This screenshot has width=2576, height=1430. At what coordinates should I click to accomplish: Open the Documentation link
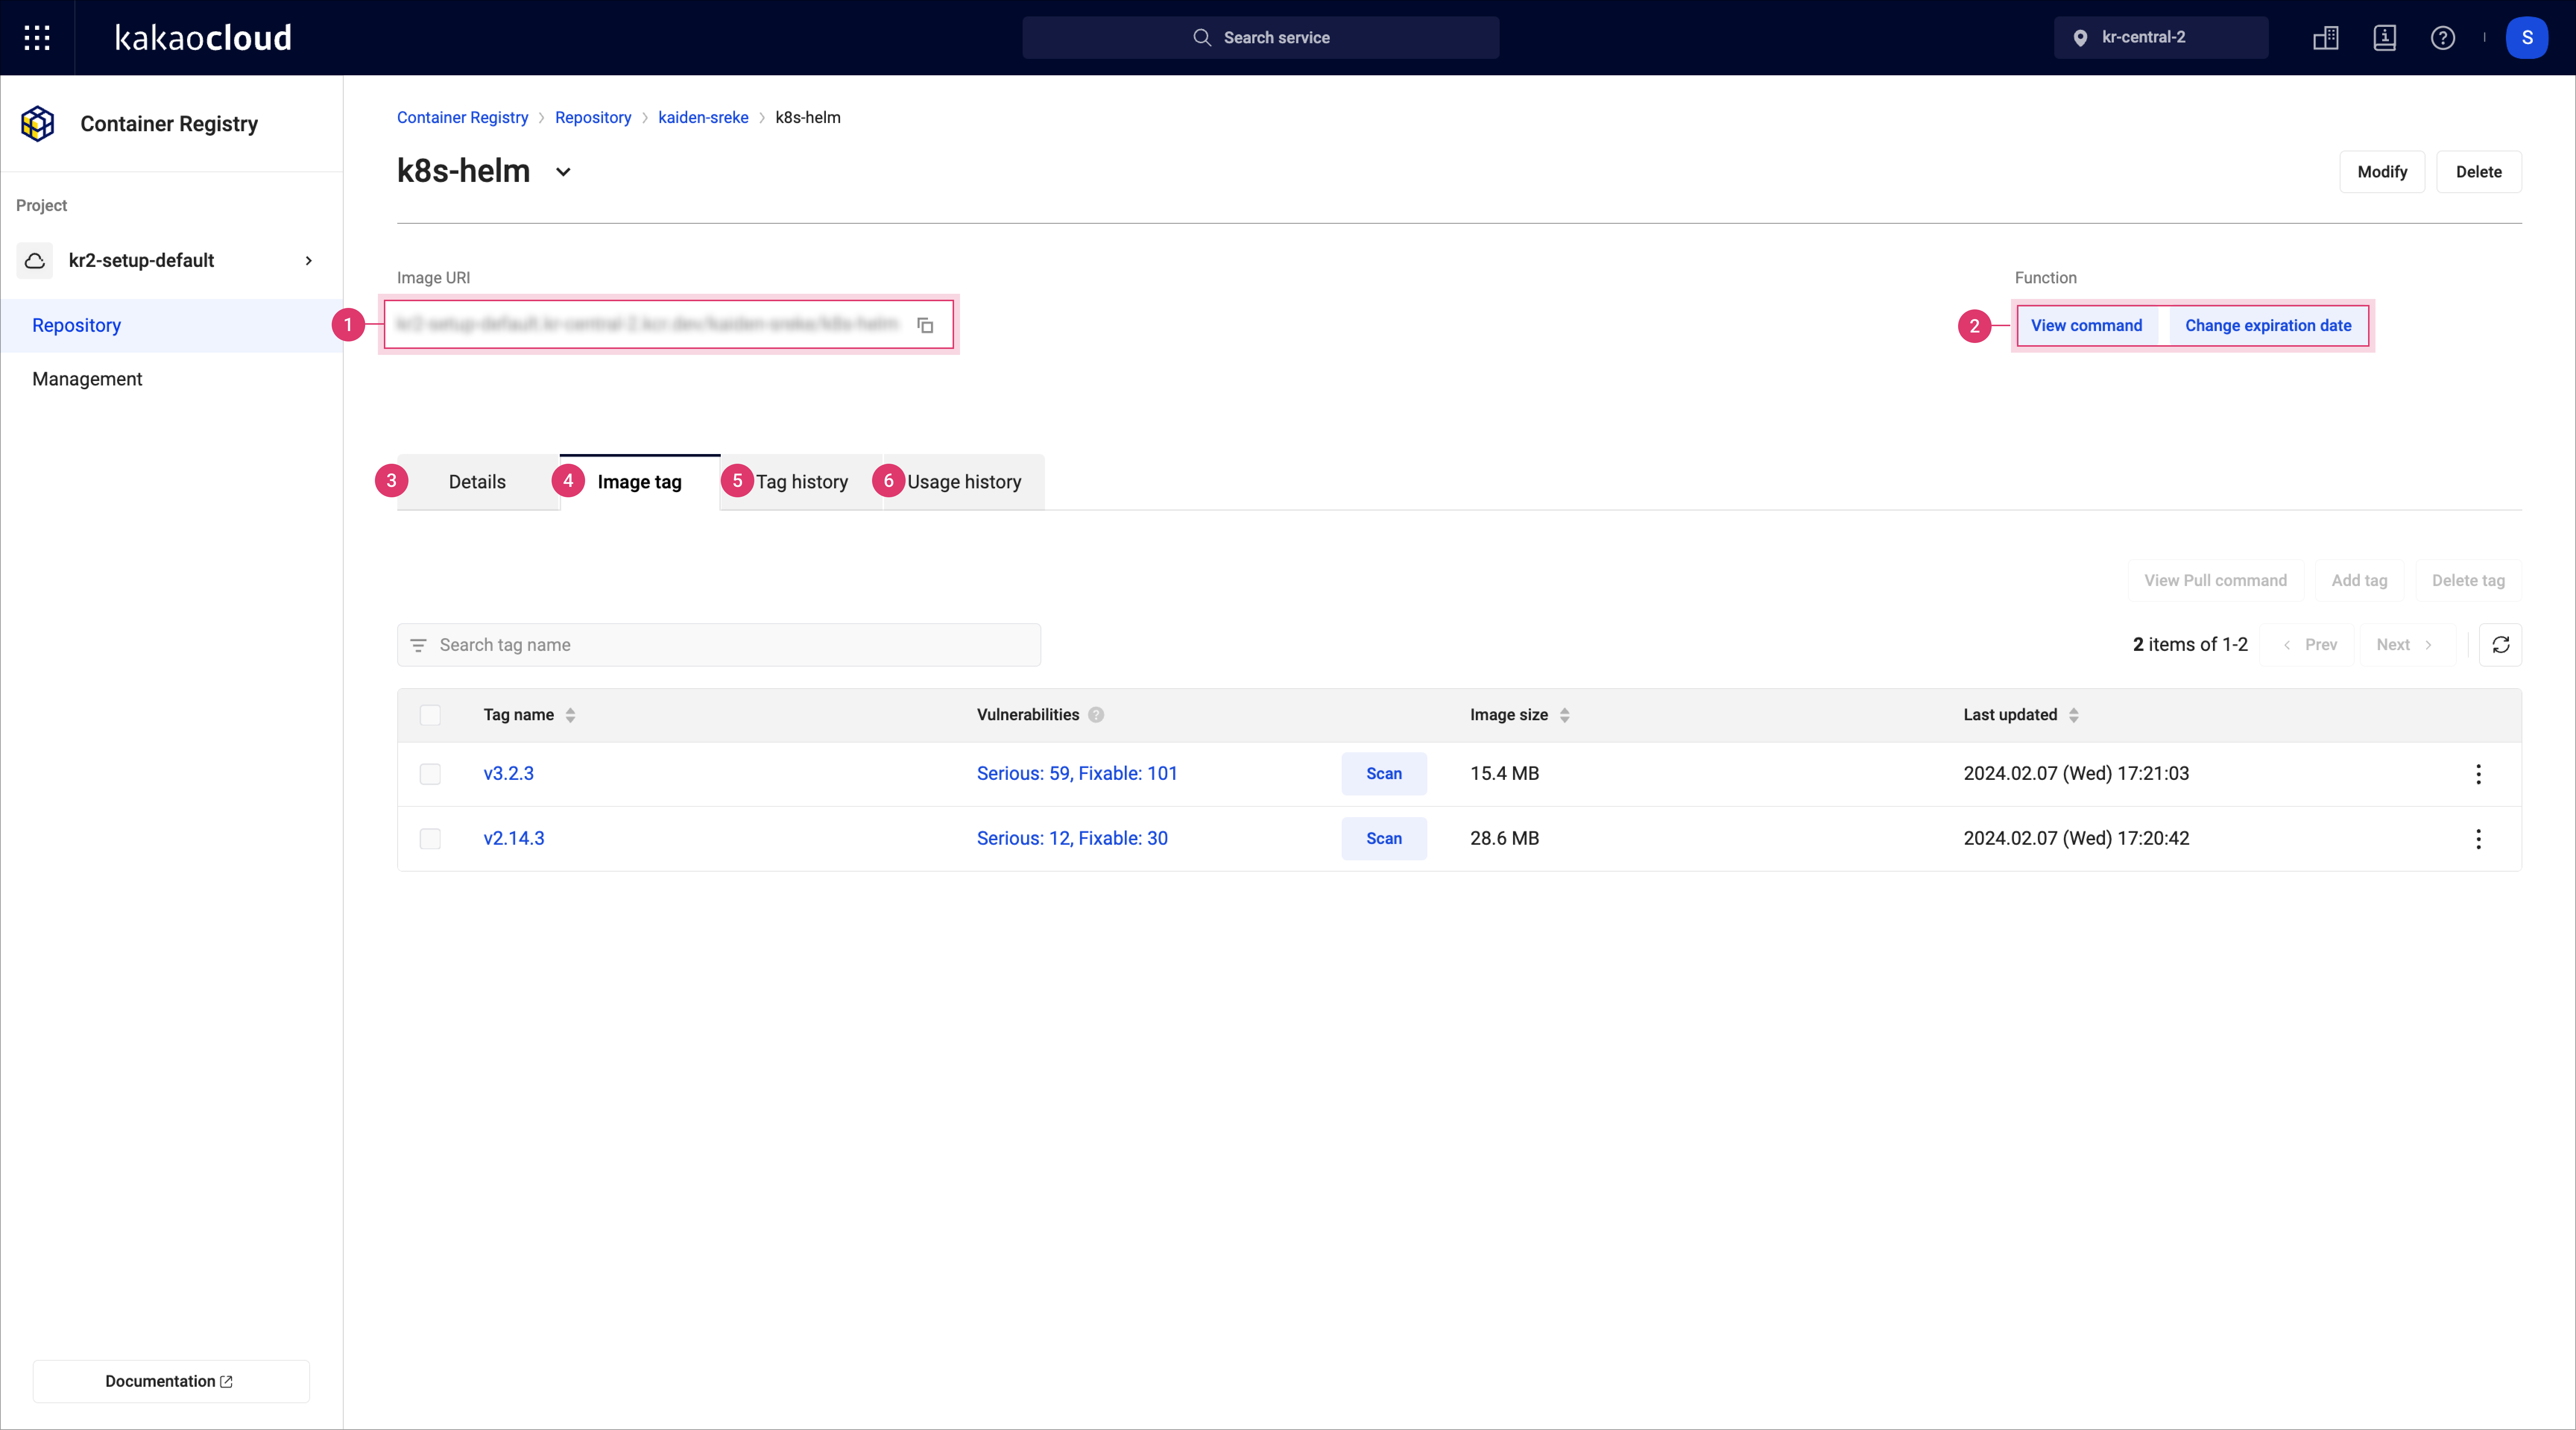(171, 1381)
